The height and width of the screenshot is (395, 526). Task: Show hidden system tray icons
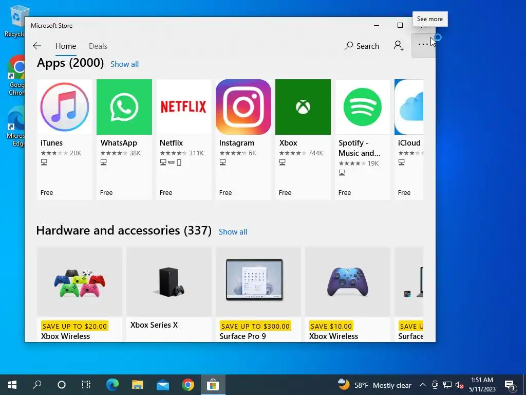[423, 385]
